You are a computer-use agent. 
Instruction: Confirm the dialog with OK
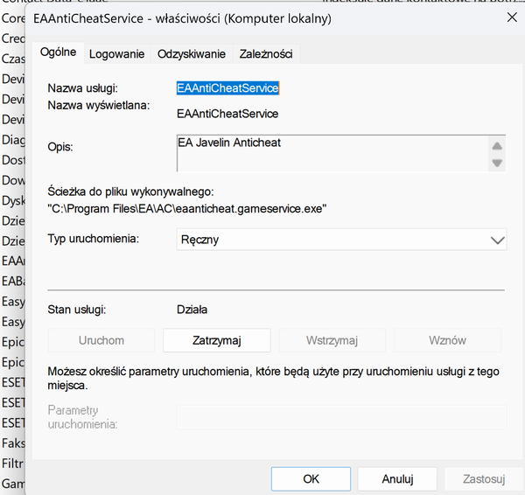point(311,479)
